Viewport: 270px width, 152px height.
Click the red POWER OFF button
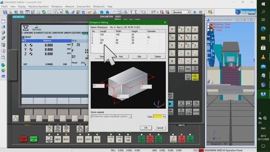[x=24, y=139]
